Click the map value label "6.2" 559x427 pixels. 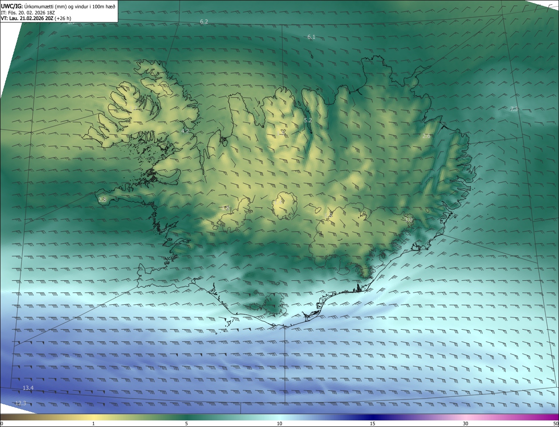pos(204,21)
